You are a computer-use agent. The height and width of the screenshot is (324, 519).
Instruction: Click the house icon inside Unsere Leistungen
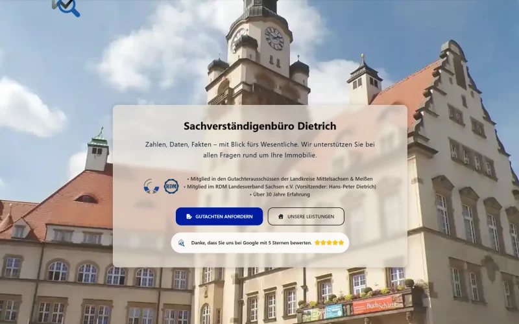pyautogui.click(x=281, y=216)
